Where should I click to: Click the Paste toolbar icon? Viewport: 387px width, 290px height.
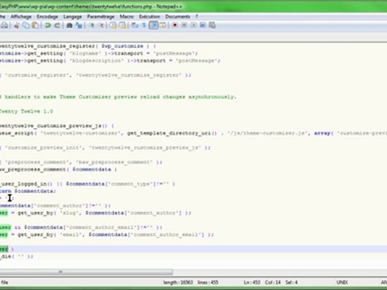pos(35,25)
